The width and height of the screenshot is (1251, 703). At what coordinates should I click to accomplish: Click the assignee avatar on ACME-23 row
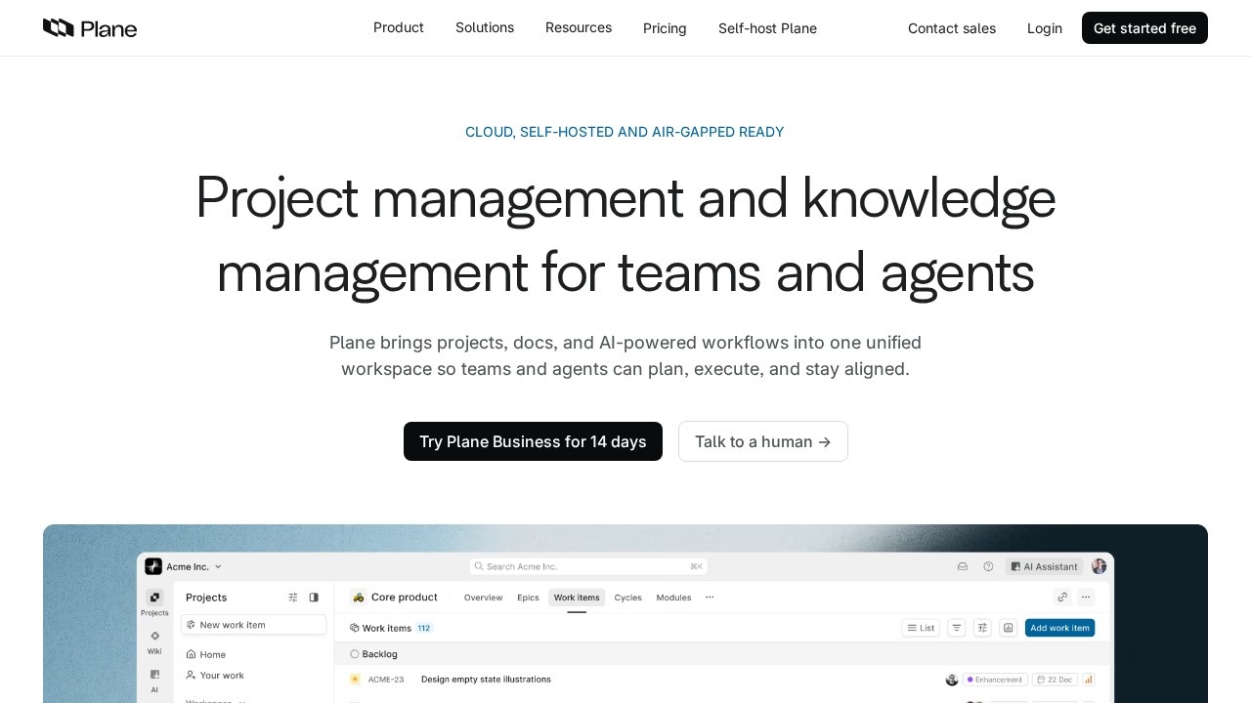point(952,680)
